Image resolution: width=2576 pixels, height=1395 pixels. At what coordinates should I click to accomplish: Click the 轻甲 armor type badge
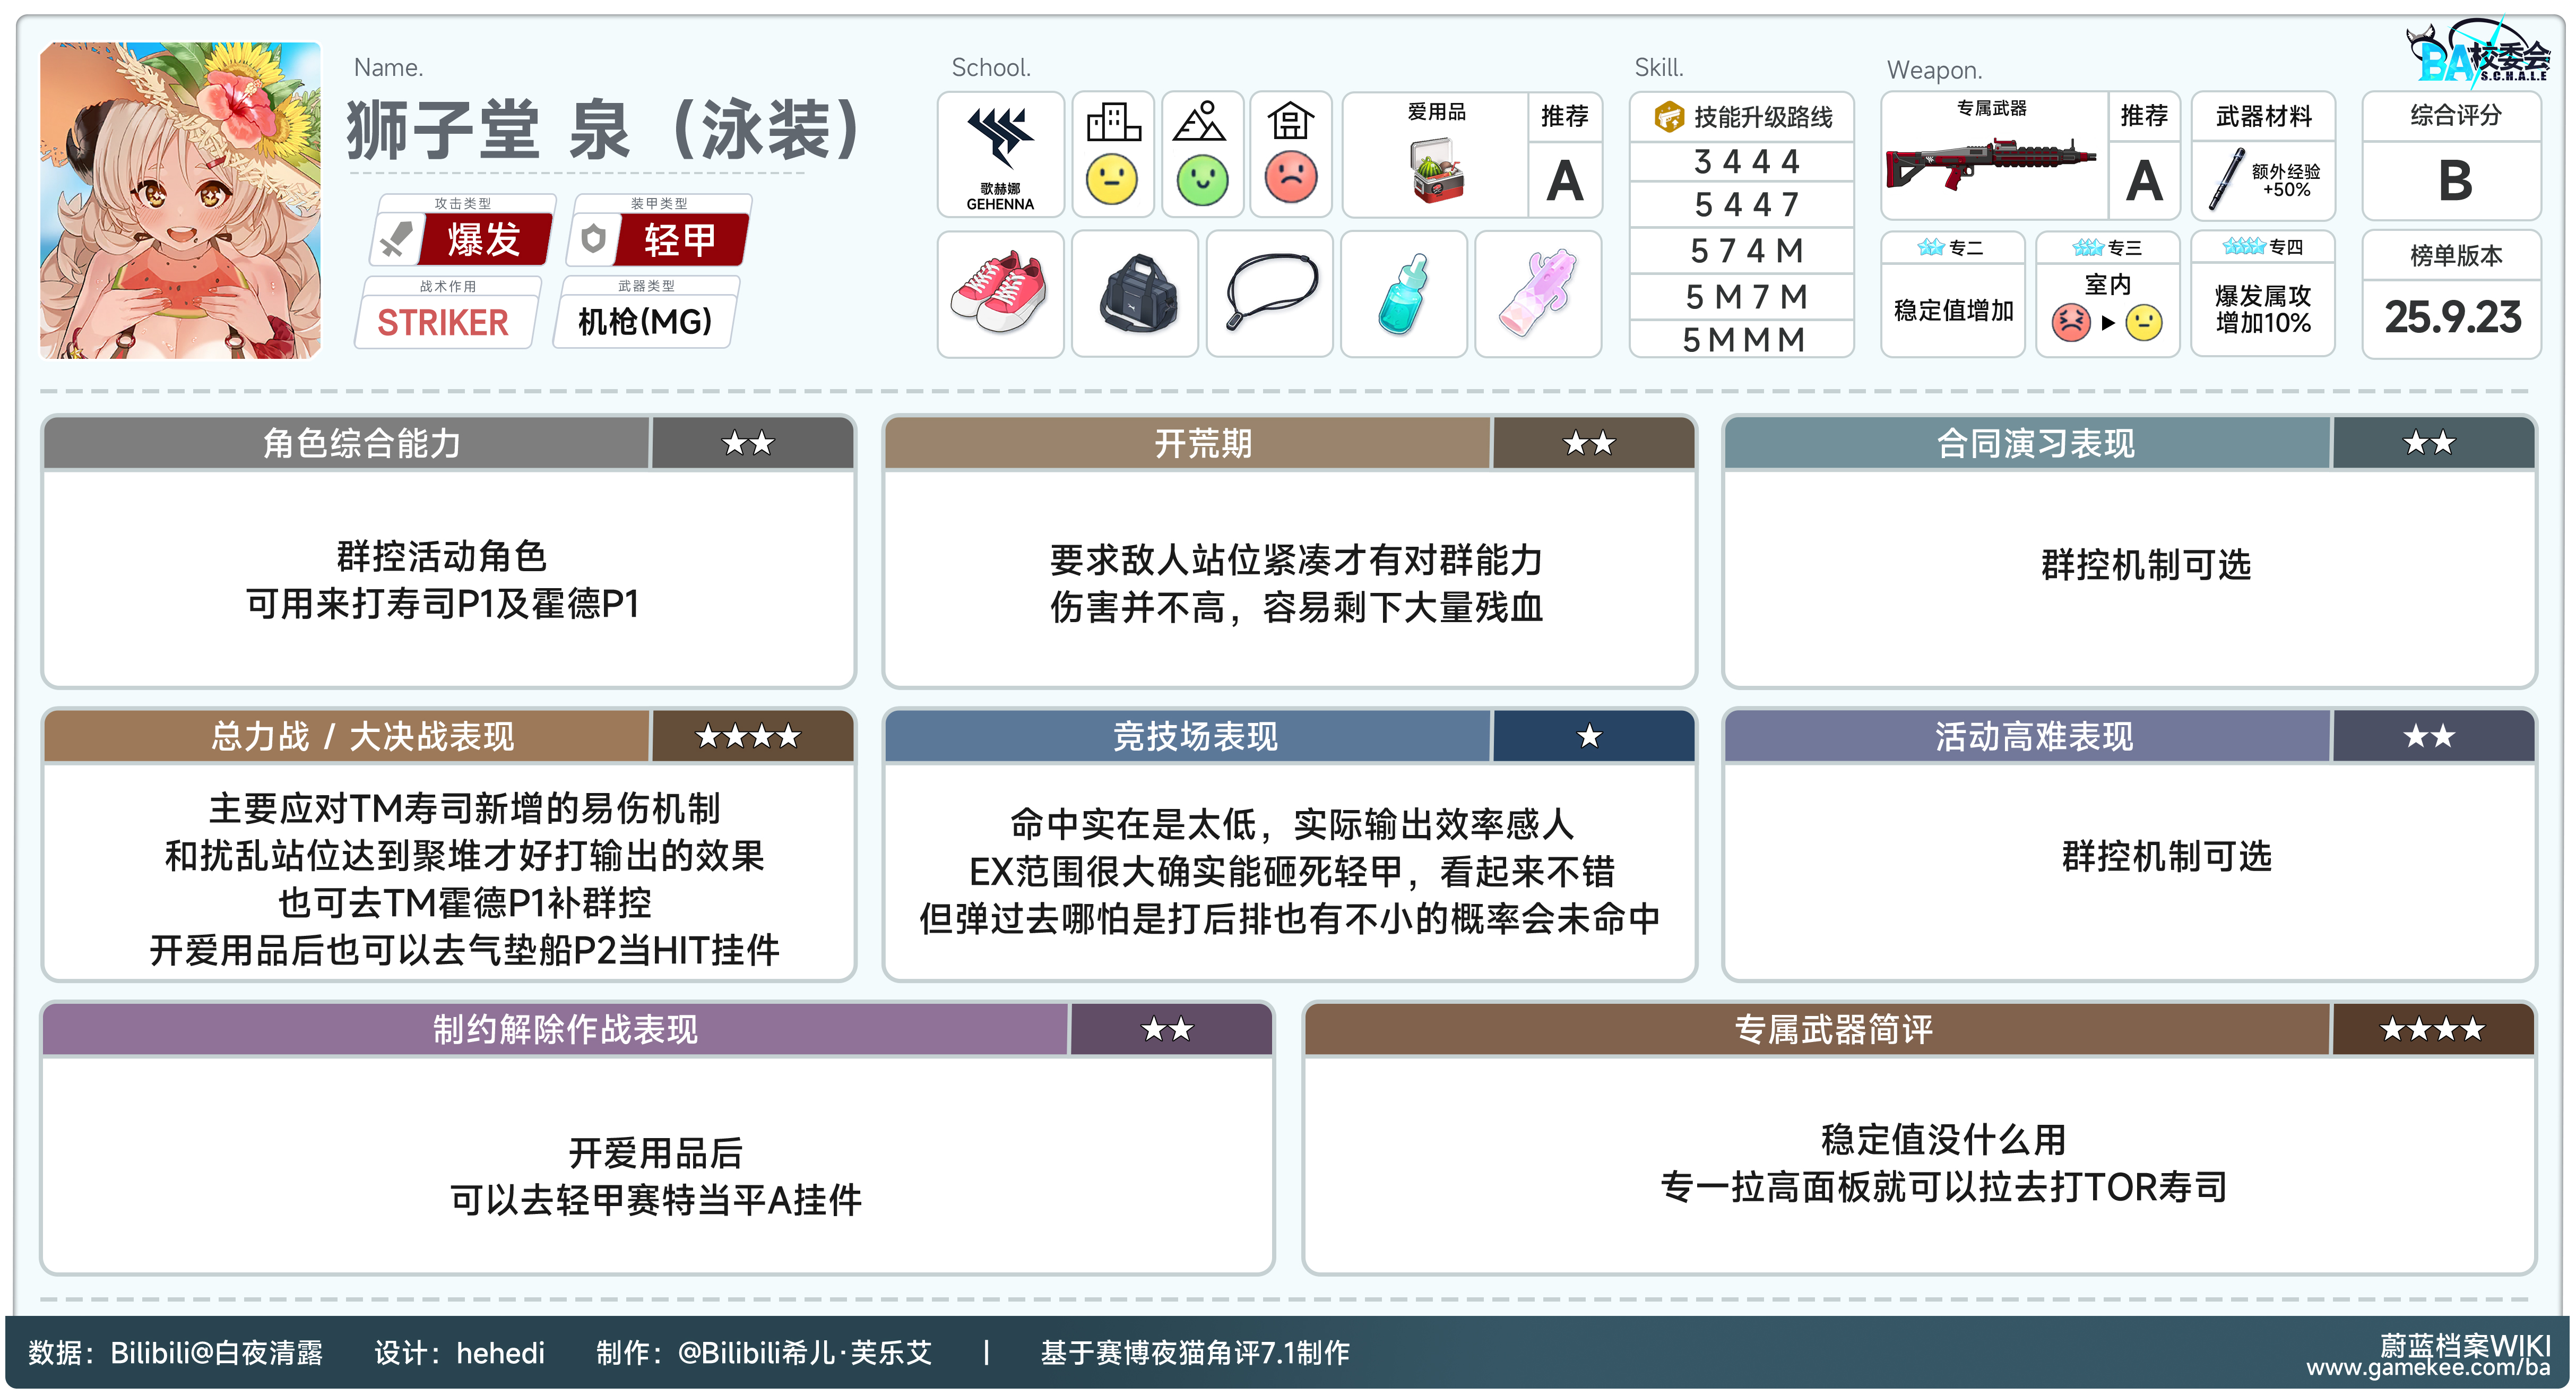[x=680, y=240]
